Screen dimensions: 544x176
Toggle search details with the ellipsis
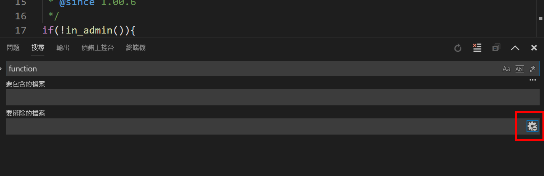point(533,80)
